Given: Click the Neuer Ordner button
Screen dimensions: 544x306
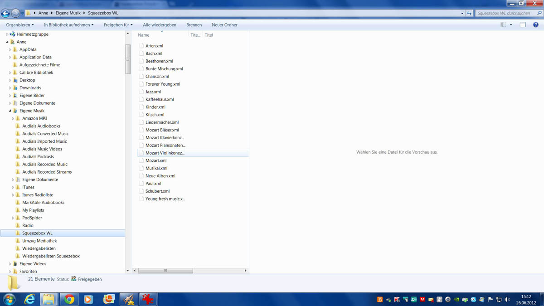Looking at the screenshot, I should coord(224,25).
